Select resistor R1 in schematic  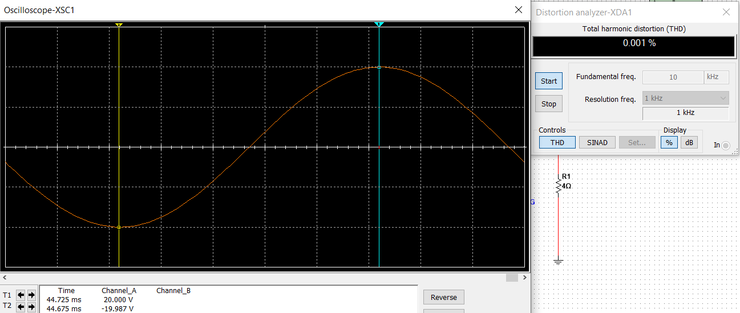559,186
